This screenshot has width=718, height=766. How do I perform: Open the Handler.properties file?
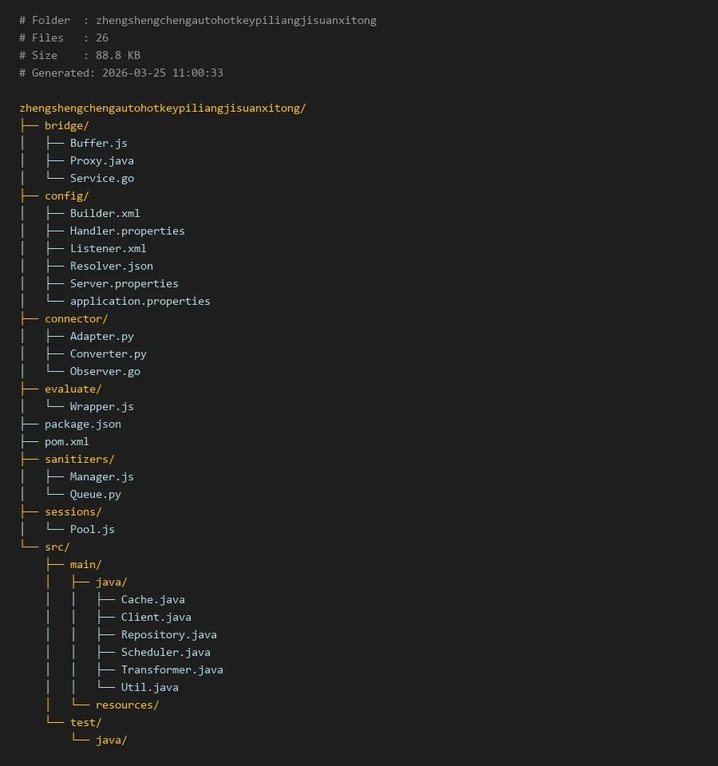(127, 231)
